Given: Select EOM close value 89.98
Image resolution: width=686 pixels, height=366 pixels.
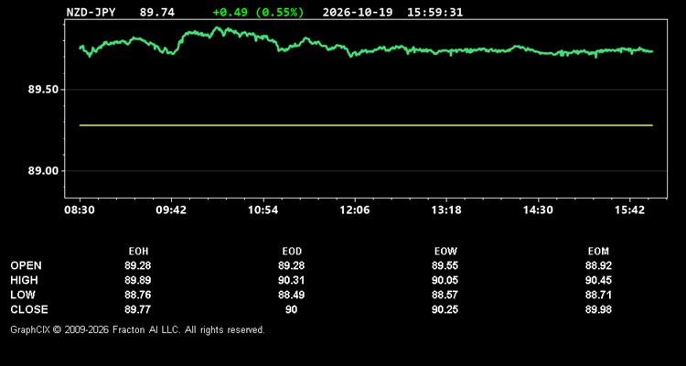Looking at the screenshot, I should (x=598, y=309).
